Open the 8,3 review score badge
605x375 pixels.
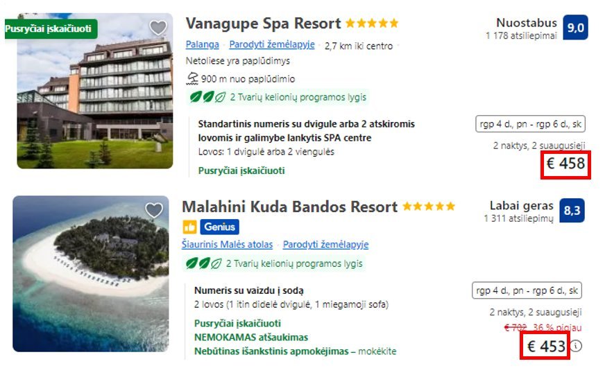(x=572, y=211)
